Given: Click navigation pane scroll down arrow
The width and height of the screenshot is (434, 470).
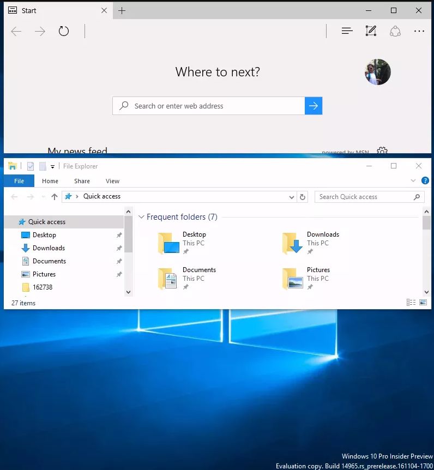Looking at the screenshot, I should (128, 292).
